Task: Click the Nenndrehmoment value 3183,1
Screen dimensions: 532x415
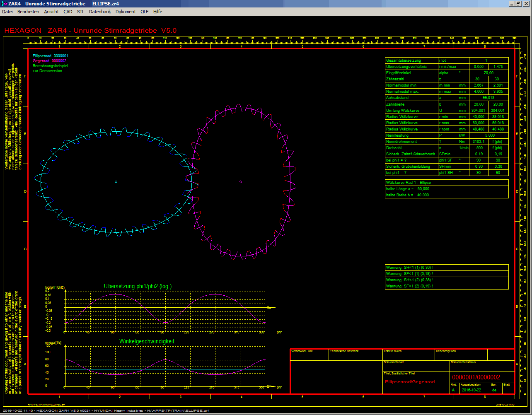Action: coord(478,142)
